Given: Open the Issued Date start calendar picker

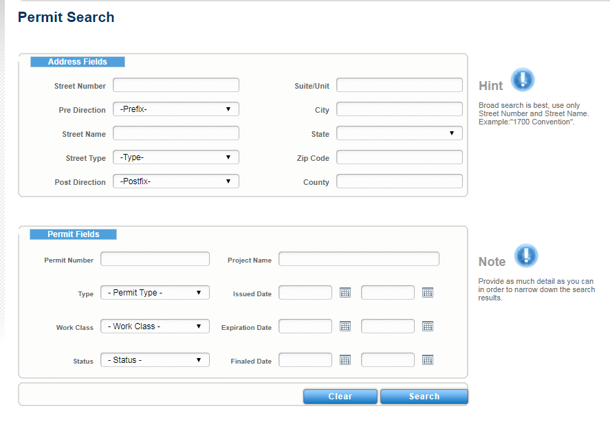Looking at the screenshot, I should [345, 293].
